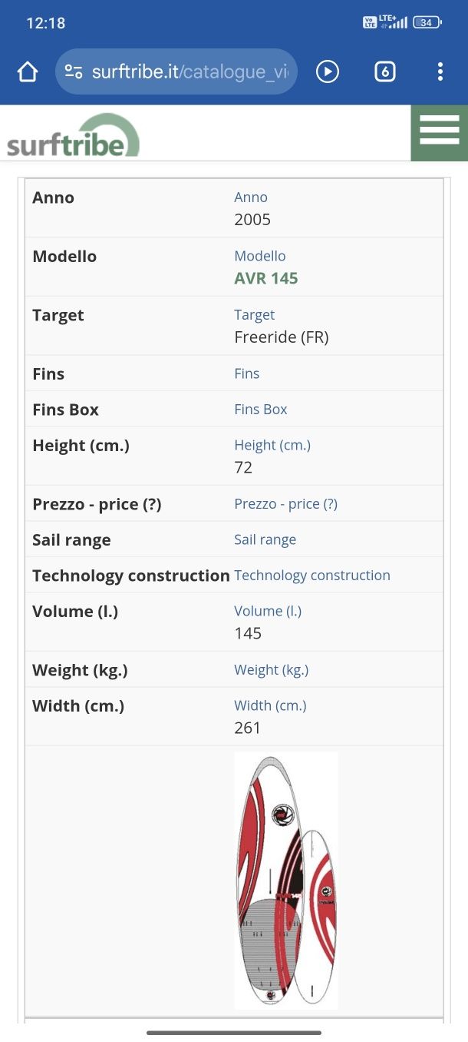
Task: Open the site settings icon in address bar
Action: [x=74, y=72]
